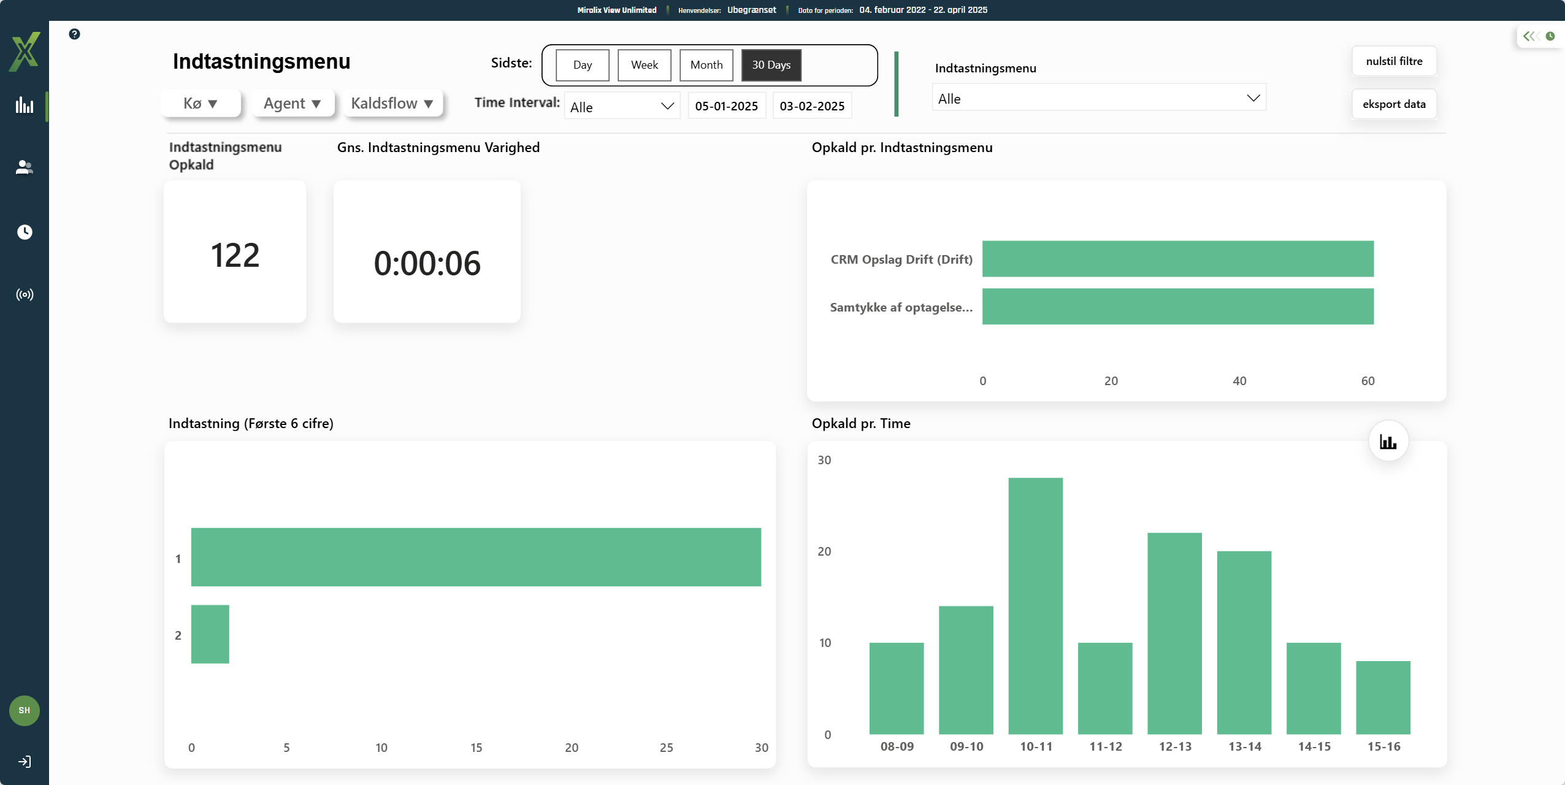
Task: Click the start date field 05-01-2025
Action: click(x=726, y=106)
